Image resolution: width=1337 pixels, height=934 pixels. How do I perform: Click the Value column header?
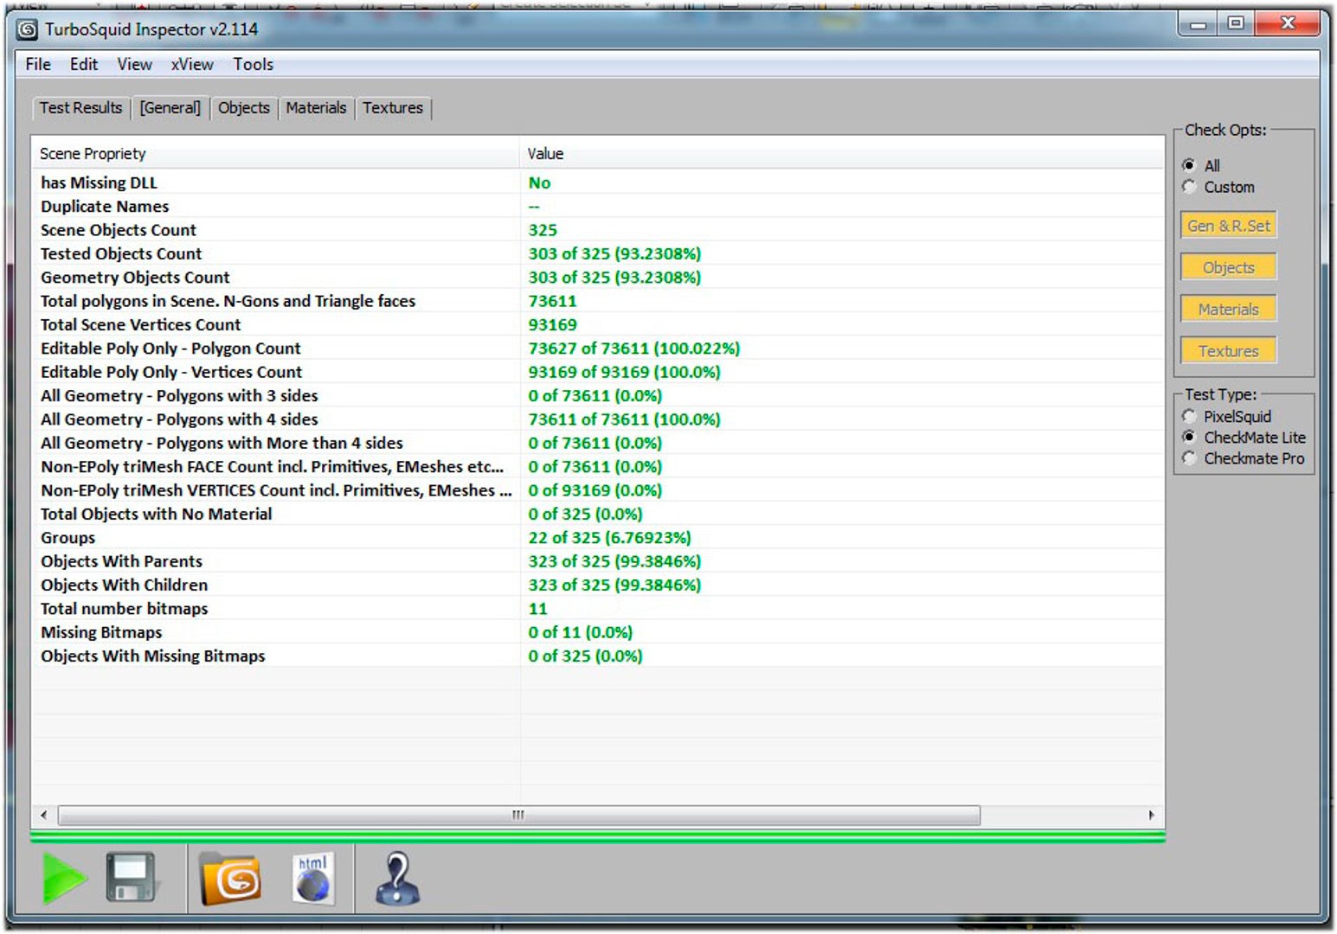[842, 153]
